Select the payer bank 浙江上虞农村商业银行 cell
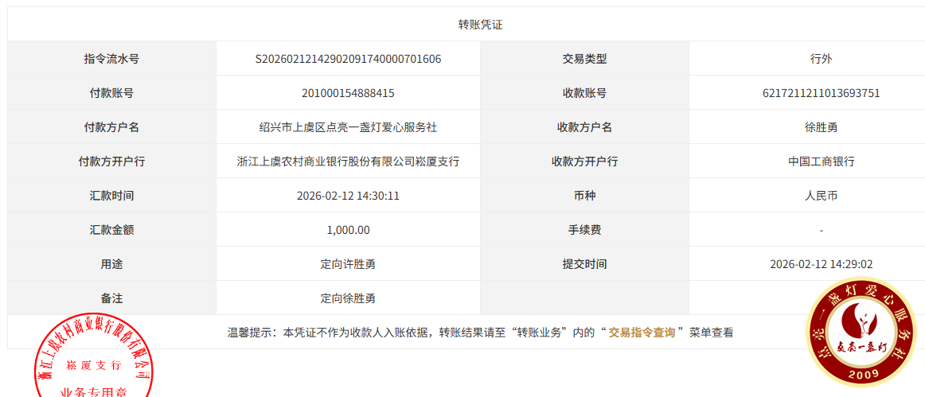925x397 pixels. click(348, 162)
